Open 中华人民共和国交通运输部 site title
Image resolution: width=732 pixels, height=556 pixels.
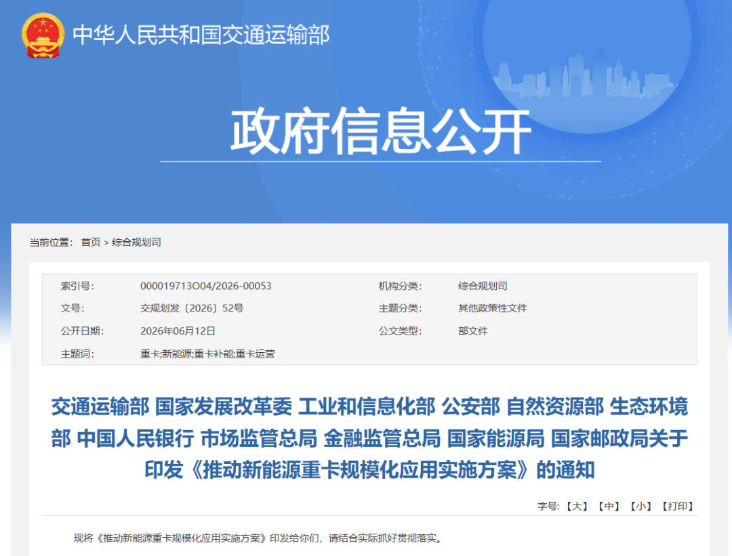click(201, 35)
